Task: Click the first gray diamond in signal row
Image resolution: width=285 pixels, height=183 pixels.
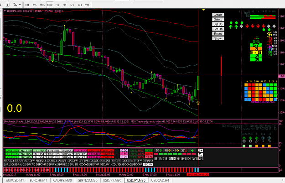Action: 242,26
